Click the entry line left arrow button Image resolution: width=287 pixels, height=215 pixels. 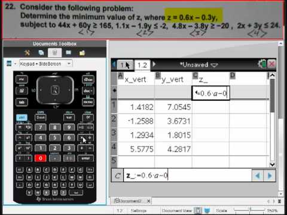coord(258,176)
